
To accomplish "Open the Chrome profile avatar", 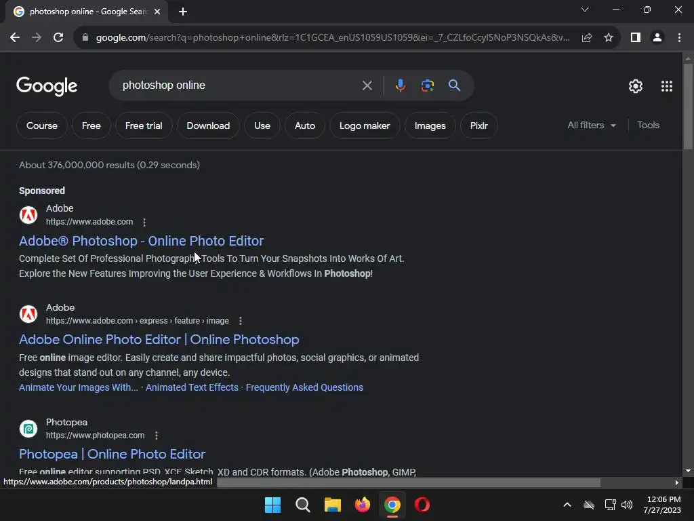I will (x=657, y=38).
